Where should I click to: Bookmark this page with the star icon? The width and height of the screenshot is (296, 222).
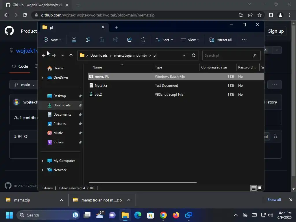tap(260, 15)
